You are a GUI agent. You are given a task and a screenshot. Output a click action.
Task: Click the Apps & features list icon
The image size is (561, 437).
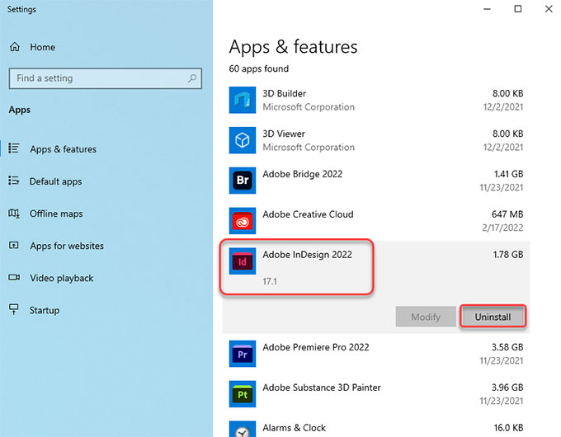14,148
